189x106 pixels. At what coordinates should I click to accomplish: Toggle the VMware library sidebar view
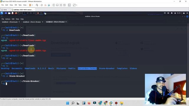click(54, 5)
